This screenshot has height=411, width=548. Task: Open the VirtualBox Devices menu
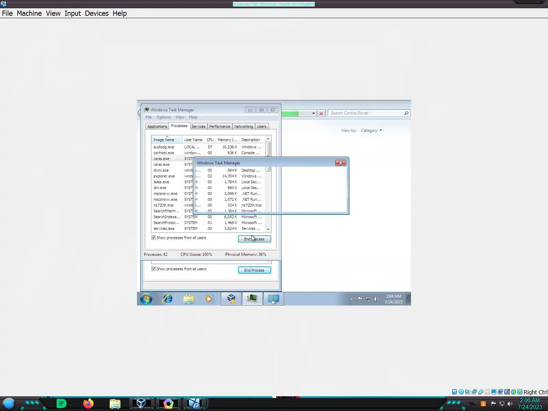(x=97, y=13)
